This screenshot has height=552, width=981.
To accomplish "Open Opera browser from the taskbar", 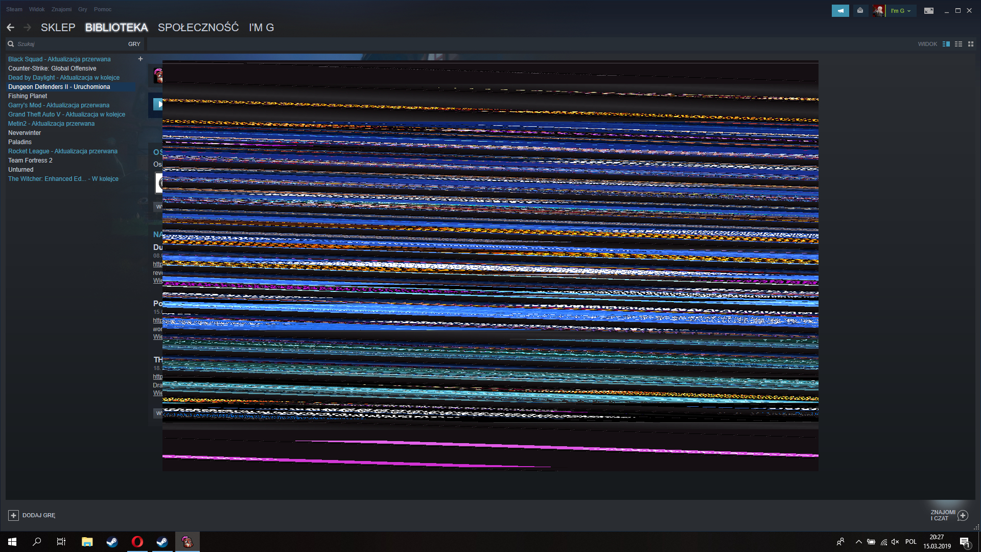I will pos(137,542).
